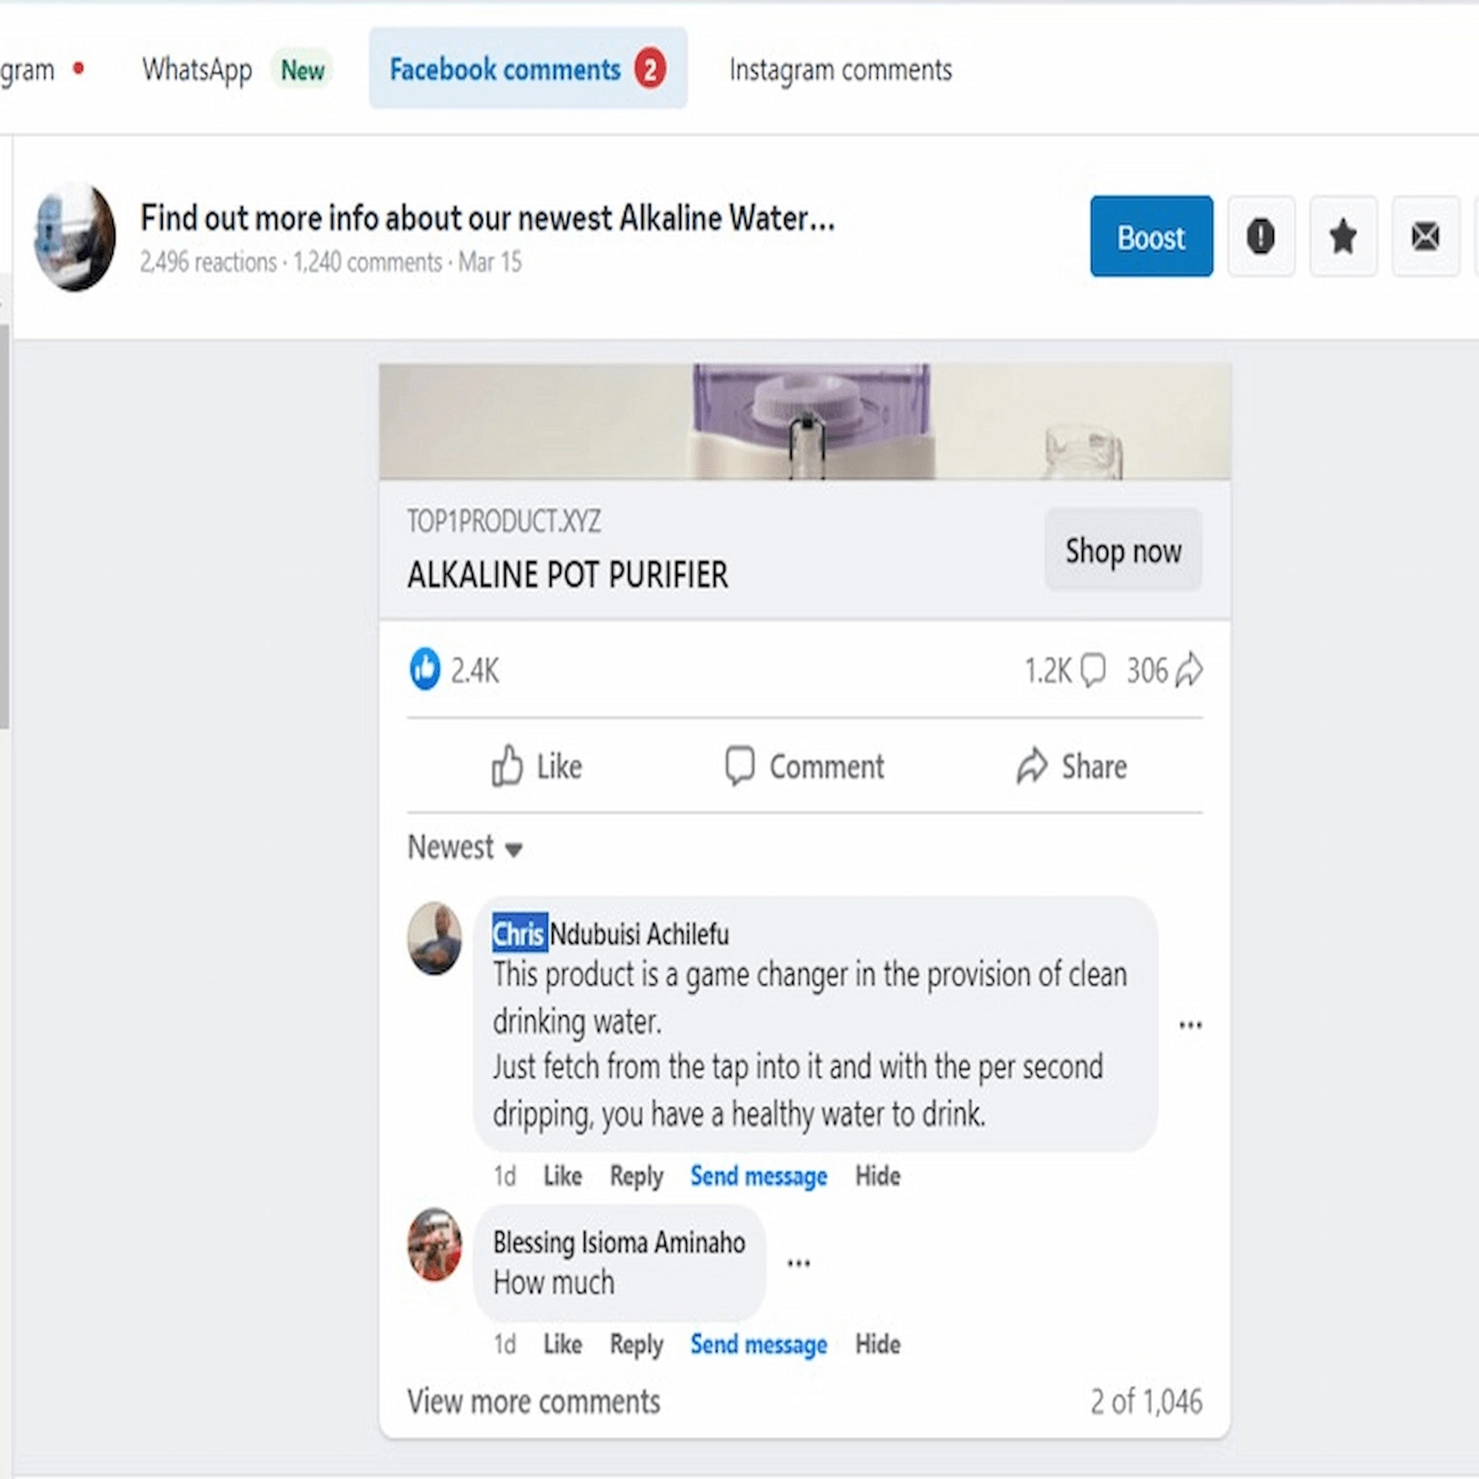The height and width of the screenshot is (1479, 1479).
Task: Click the page avatar next to post title
Action: tap(75, 237)
